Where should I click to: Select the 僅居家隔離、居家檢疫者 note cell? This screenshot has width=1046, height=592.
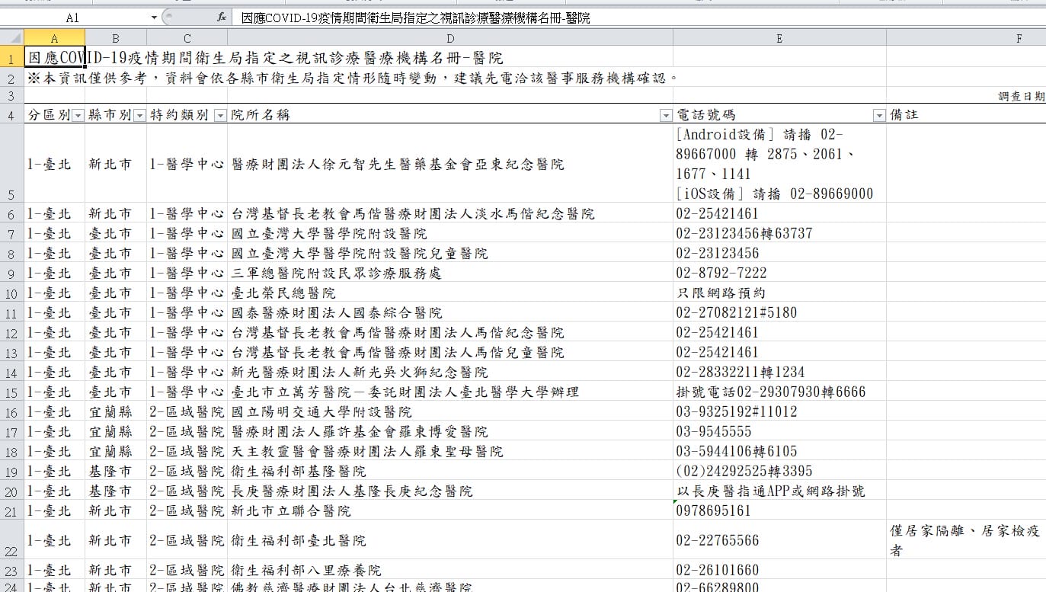pyautogui.click(x=966, y=540)
